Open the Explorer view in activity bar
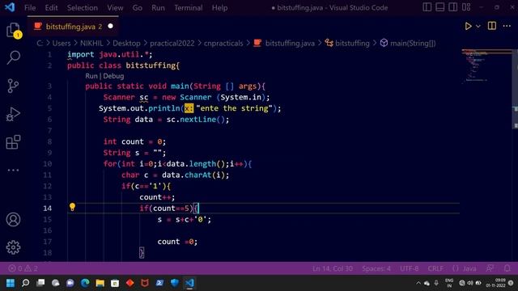Screen dimensions: 518x291 pos(13,30)
